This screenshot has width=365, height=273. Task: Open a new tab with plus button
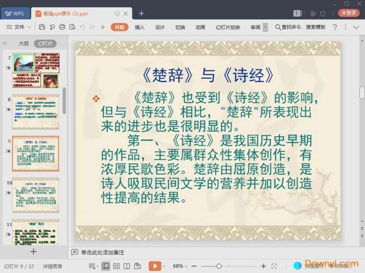pyautogui.click(x=141, y=14)
